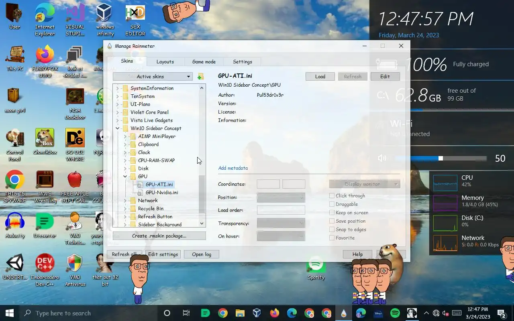The width and height of the screenshot is (514, 321).
Task: Open the Dissenter desktop icon
Action: (45, 225)
